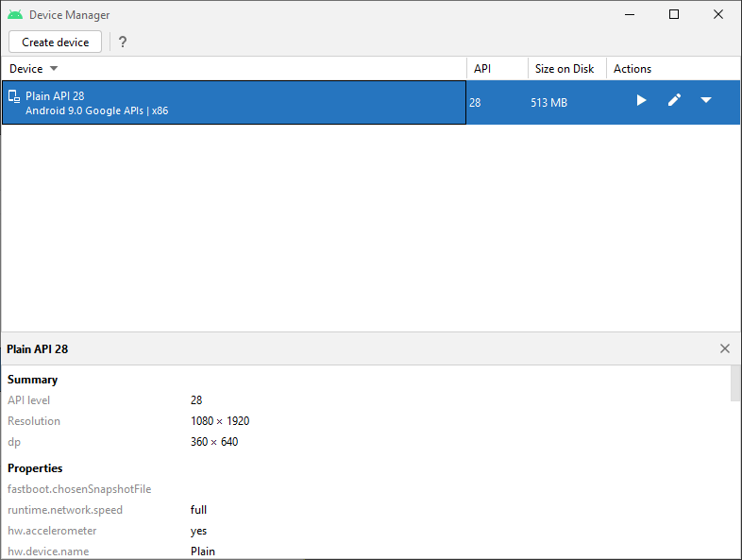The height and width of the screenshot is (560, 742).
Task: Click the Android logo in title bar
Action: 15,15
